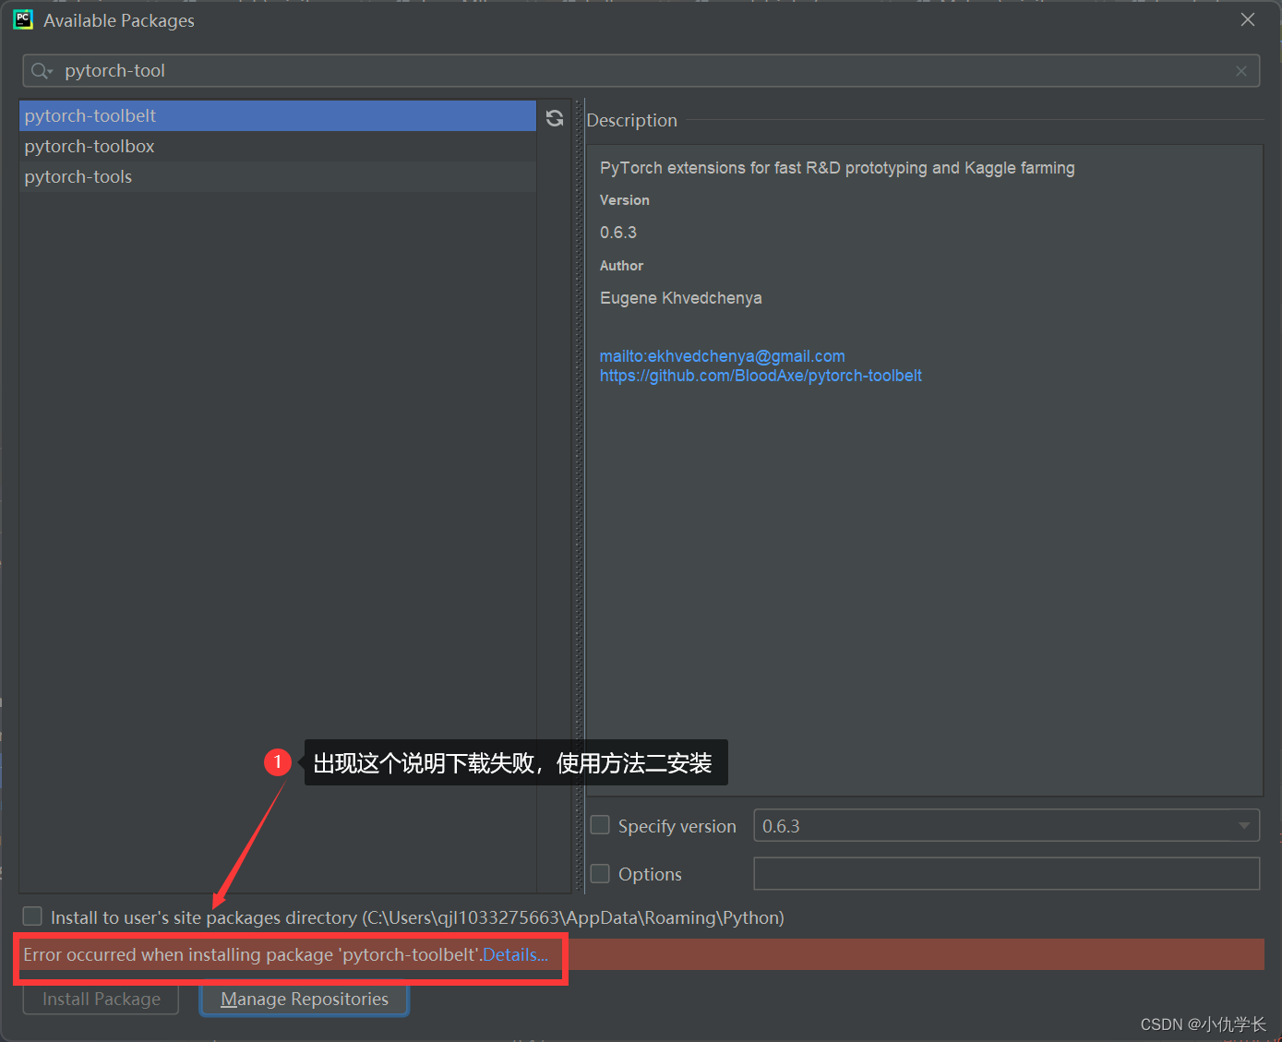The width and height of the screenshot is (1282, 1042).
Task: Open the github.com/BloodAxe/pytorch-toolbelt link
Action: (761, 376)
